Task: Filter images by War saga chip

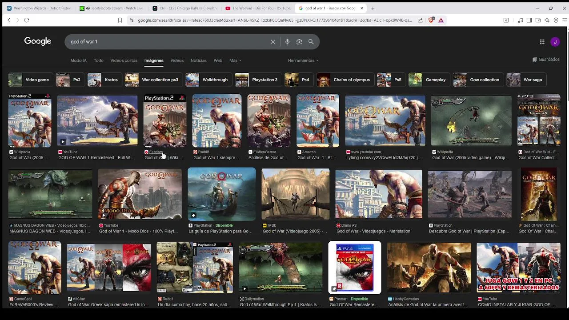Action: (526, 80)
